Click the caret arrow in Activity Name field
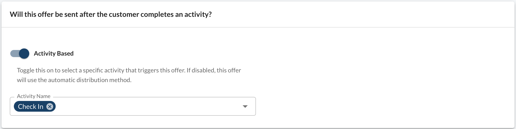The image size is (516, 129). coord(245,106)
